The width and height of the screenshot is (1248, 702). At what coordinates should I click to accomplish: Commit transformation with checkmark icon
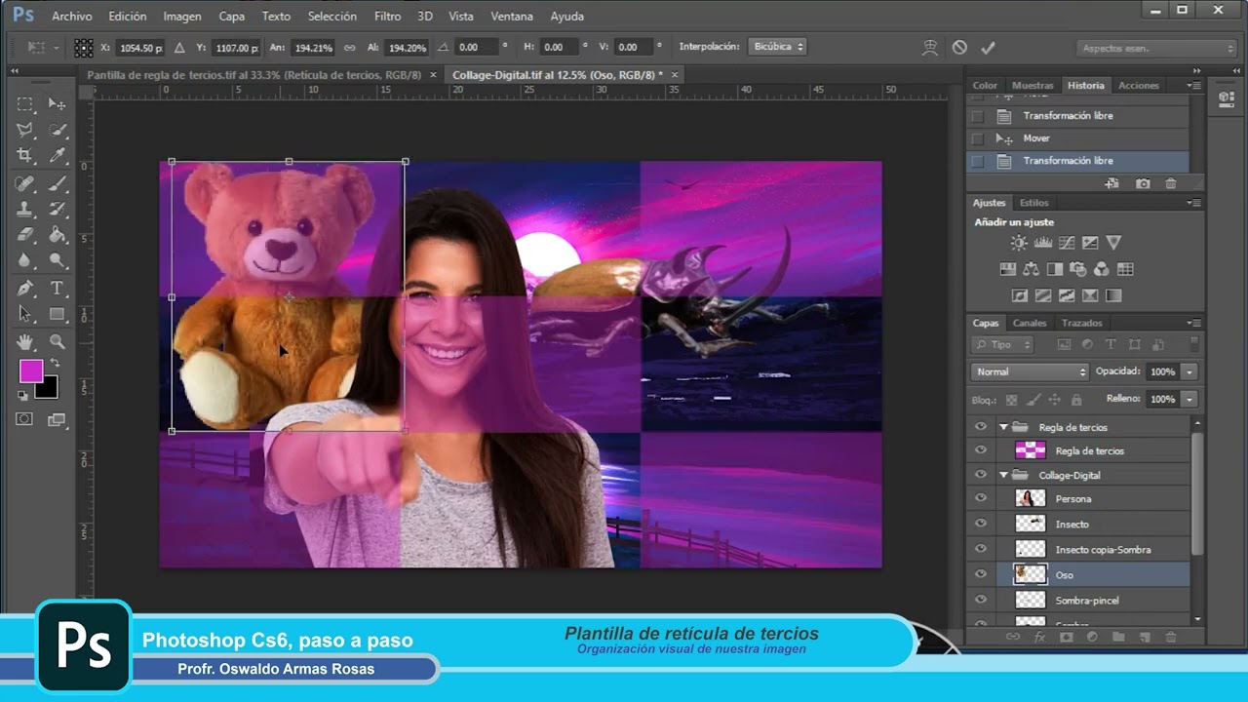click(988, 47)
